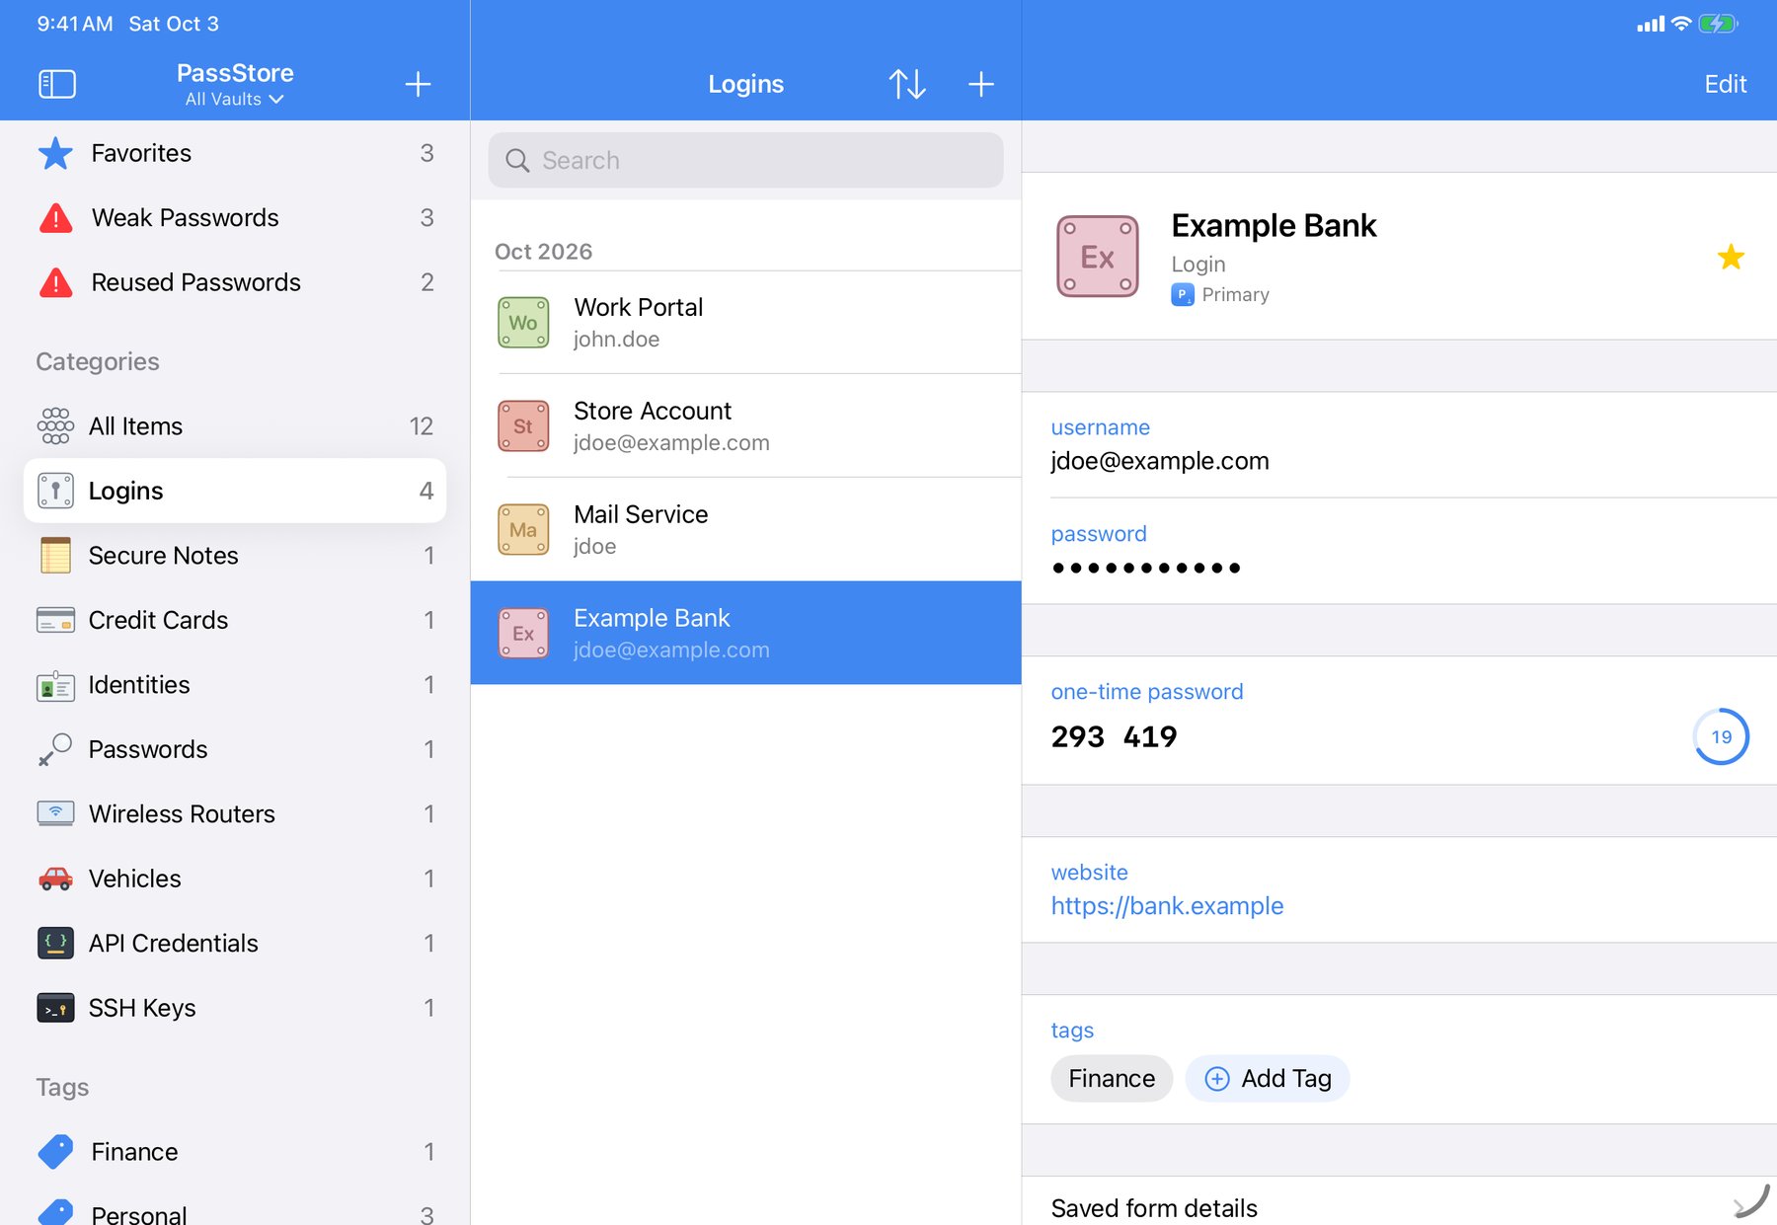This screenshot has height=1225, width=1777.
Task: Expand the All Vaults dropdown
Action: tap(235, 99)
